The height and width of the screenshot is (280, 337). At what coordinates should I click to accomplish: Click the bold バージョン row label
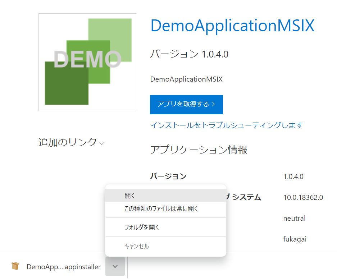168,176
